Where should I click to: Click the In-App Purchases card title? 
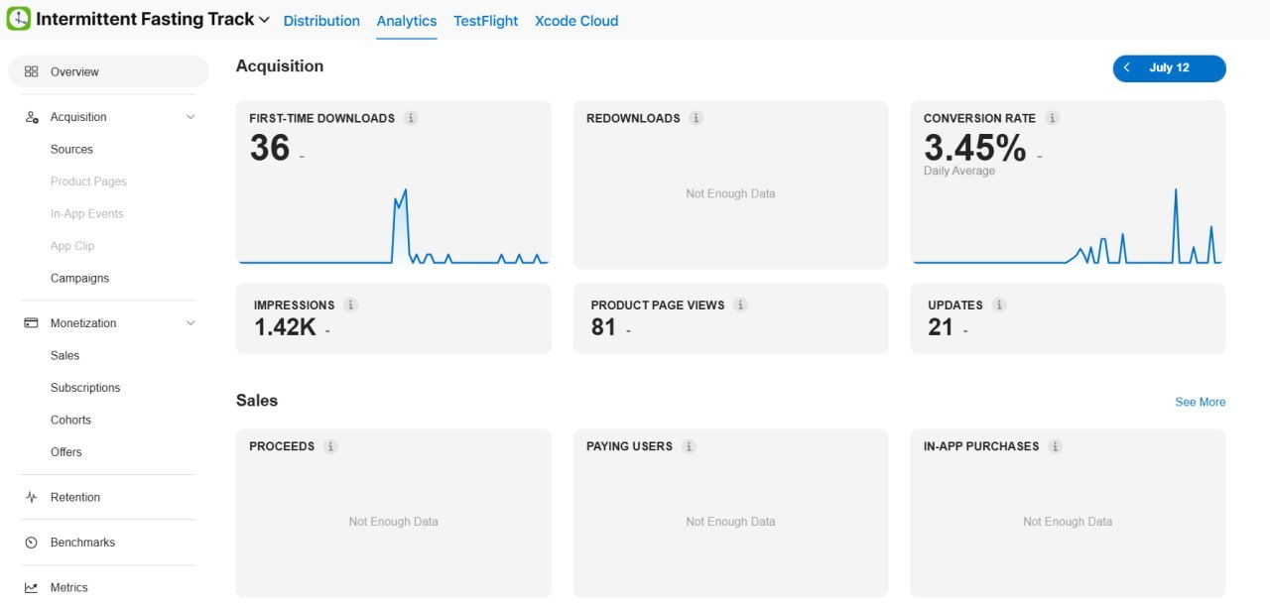981,446
